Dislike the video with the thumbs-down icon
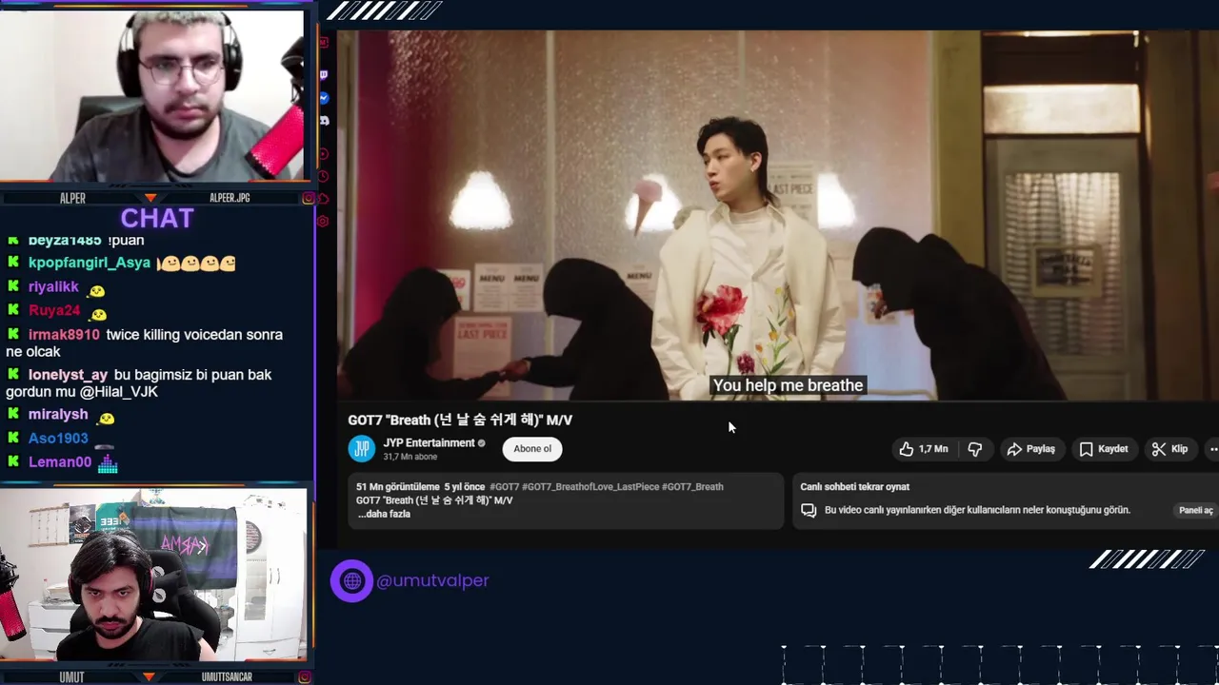The image size is (1219, 685). point(975,449)
